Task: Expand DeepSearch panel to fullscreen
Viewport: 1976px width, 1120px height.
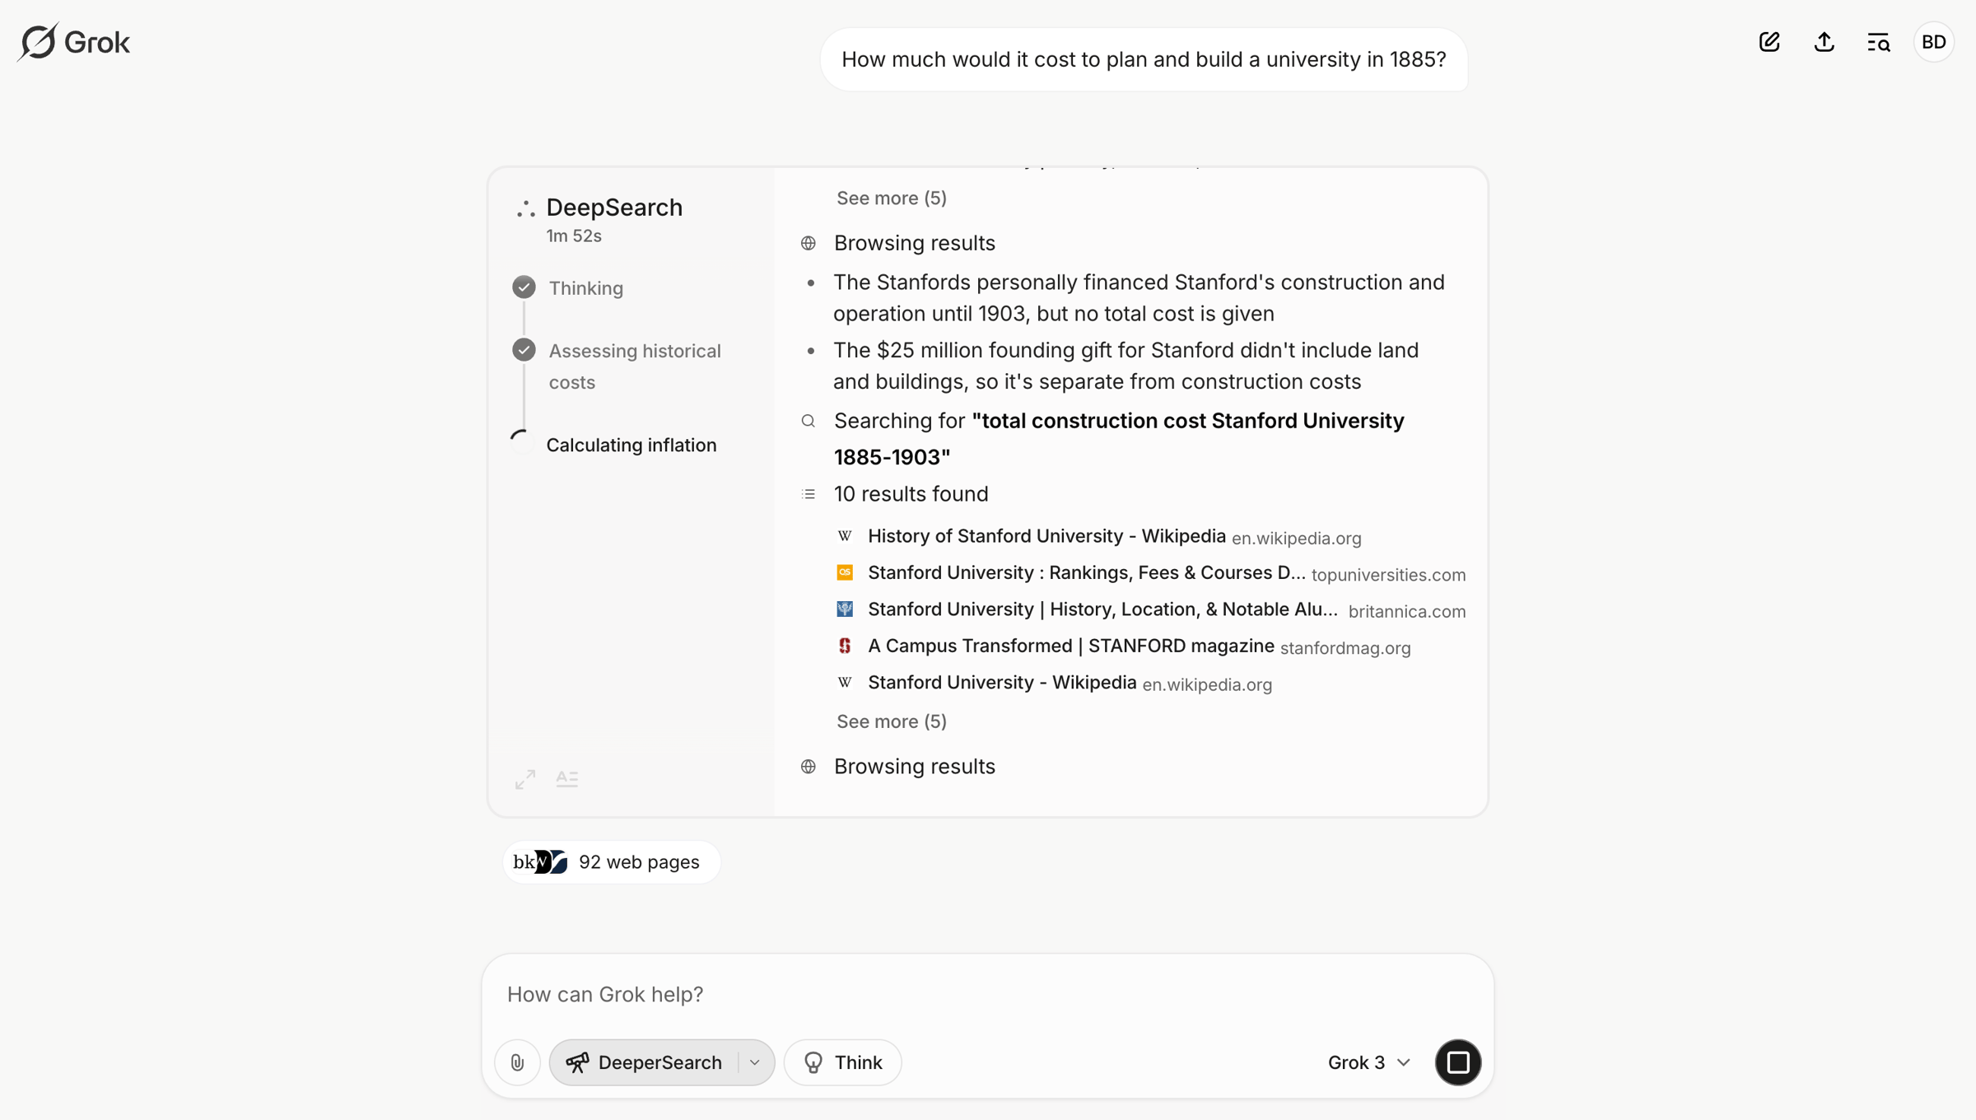Action: click(525, 778)
